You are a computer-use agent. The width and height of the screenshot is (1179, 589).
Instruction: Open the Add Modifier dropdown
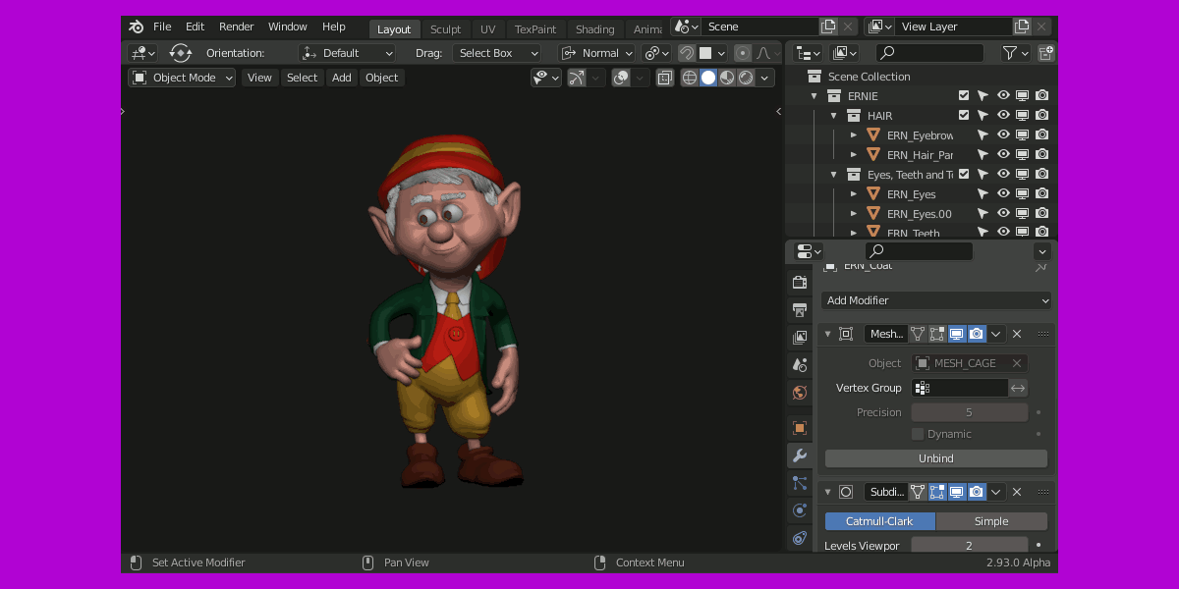click(936, 300)
